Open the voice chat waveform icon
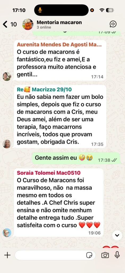 click(x=113, y=24)
